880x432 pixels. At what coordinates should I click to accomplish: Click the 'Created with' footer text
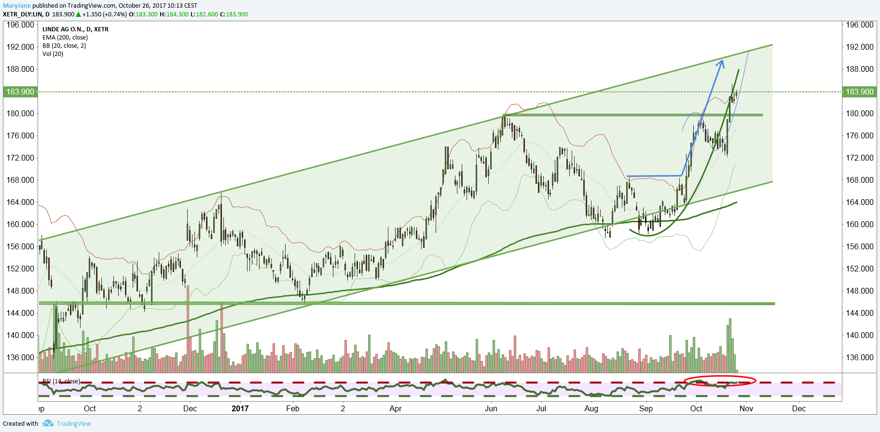pyautogui.click(x=20, y=424)
